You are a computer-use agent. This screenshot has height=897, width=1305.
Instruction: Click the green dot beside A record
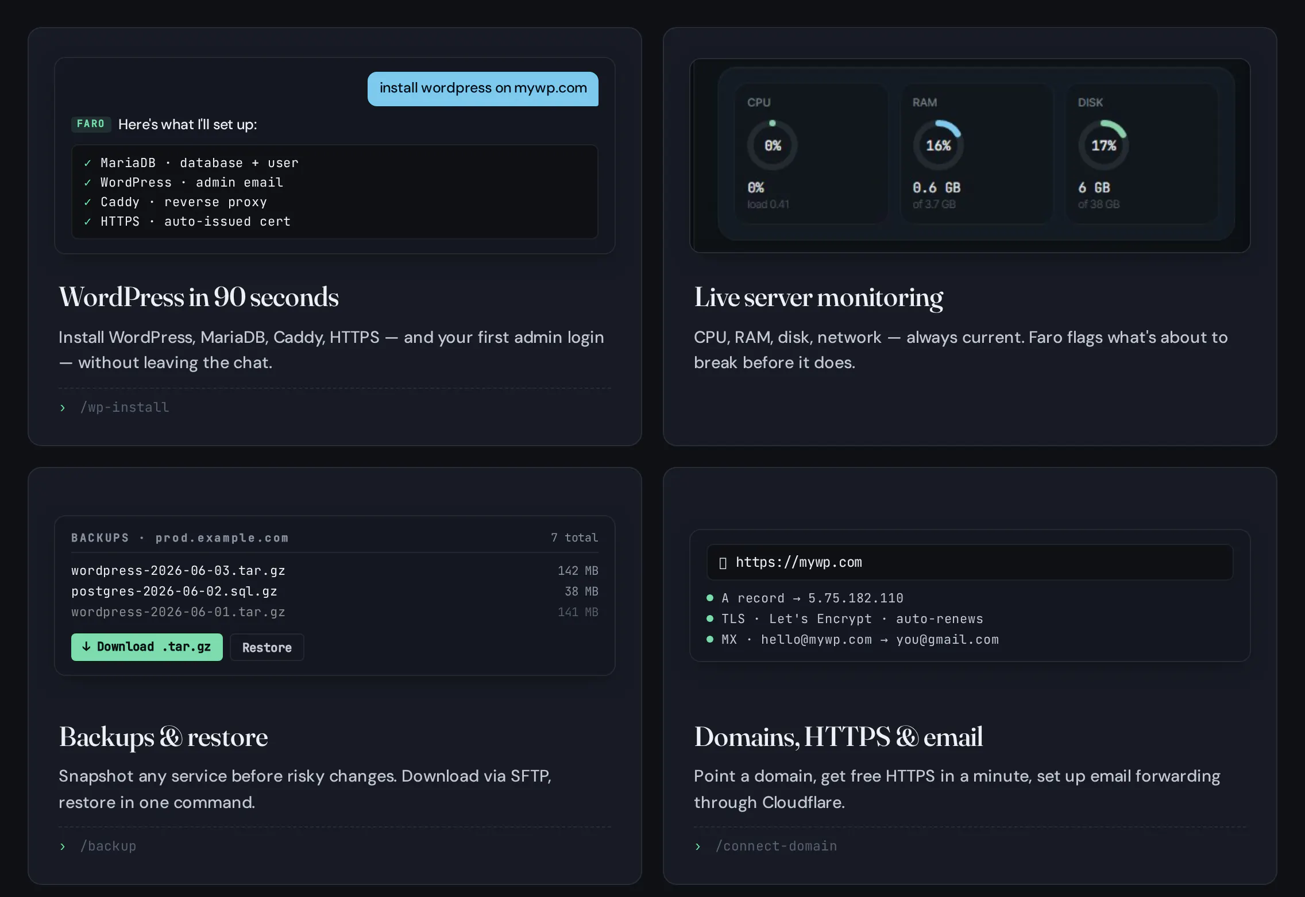coord(710,598)
